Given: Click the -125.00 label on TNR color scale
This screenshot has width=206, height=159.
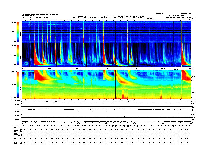Looking at the screenshot, I should click(14, 72).
